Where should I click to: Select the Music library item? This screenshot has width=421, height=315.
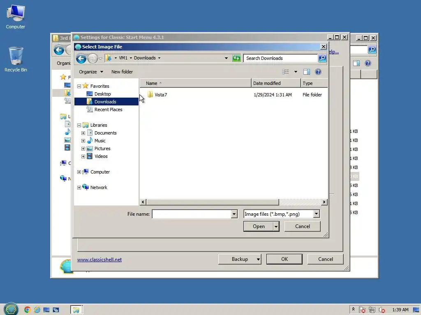[100, 141]
